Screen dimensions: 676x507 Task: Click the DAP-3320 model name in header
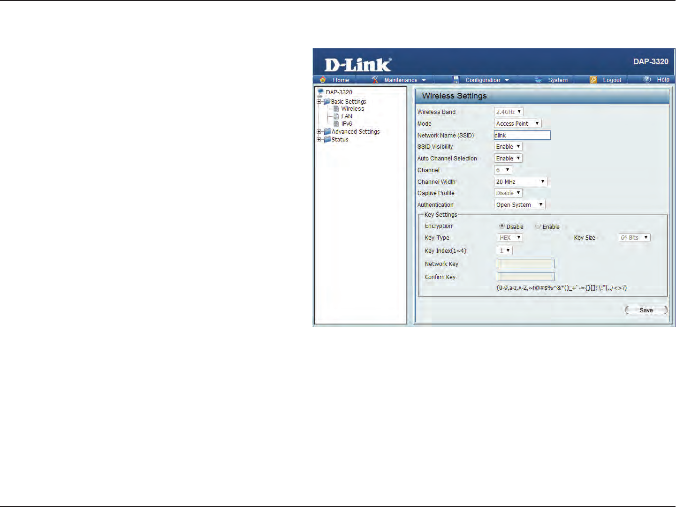pyautogui.click(x=651, y=61)
